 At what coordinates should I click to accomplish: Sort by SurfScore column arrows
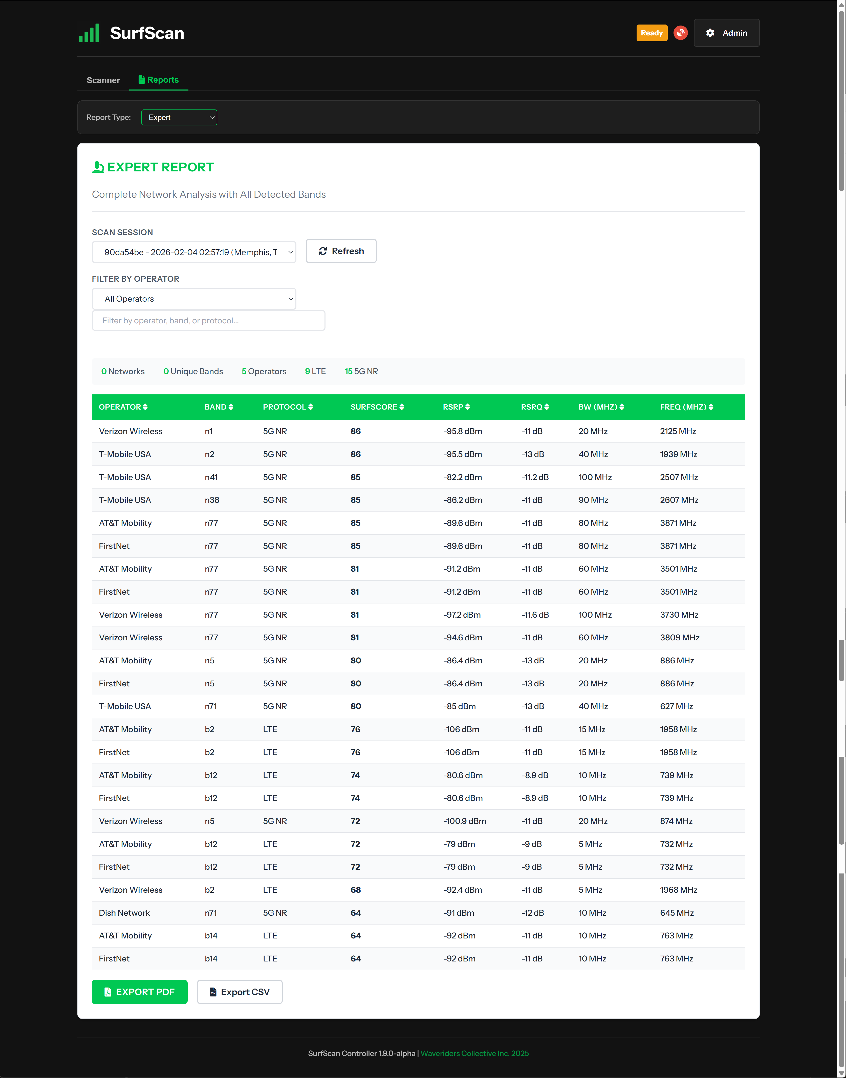coord(402,407)
